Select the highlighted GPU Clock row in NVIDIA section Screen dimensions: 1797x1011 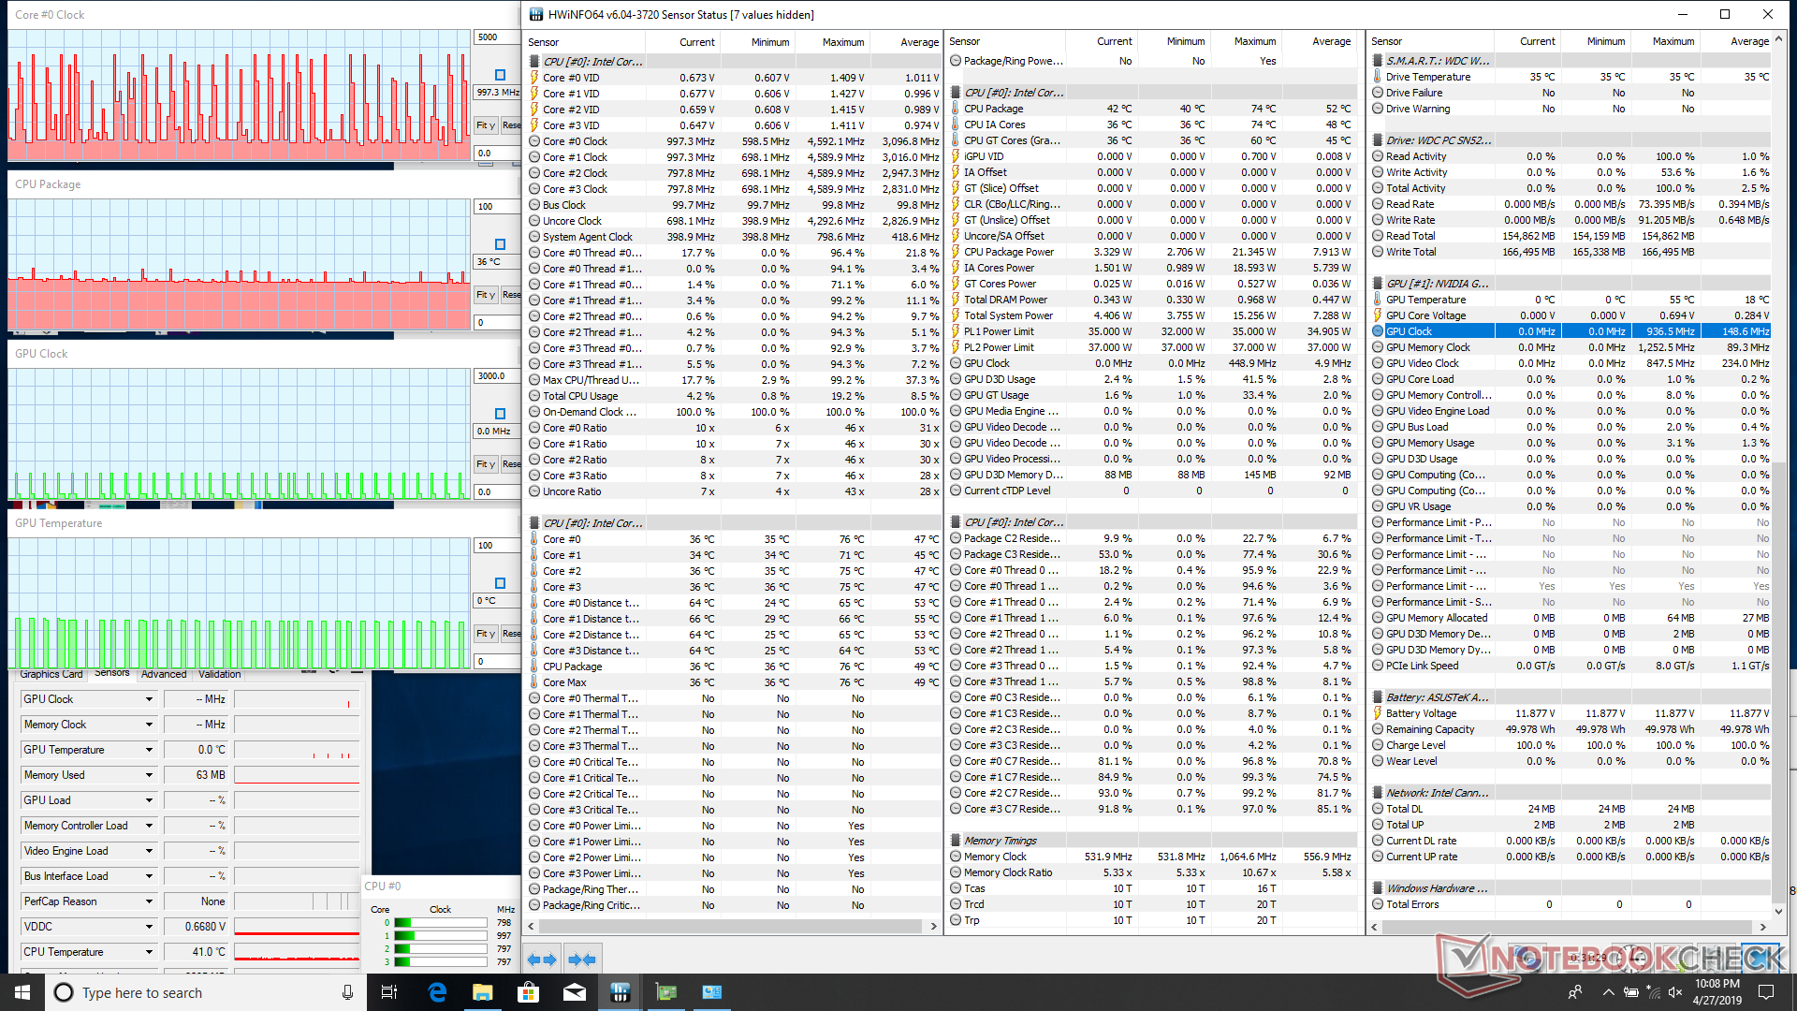click(x=1571, y=331)
